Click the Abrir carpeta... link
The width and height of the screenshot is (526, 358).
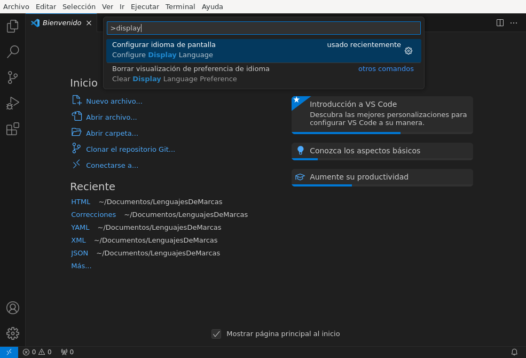click(x=112, y=134)
